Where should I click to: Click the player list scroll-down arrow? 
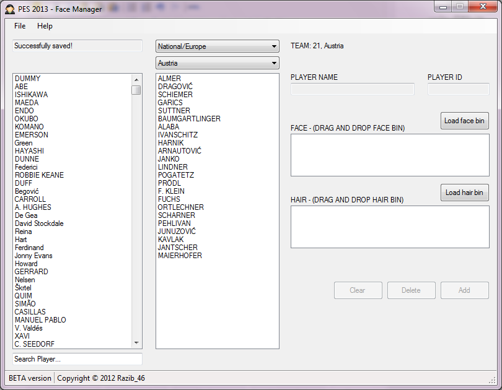[x=136, y=343]
